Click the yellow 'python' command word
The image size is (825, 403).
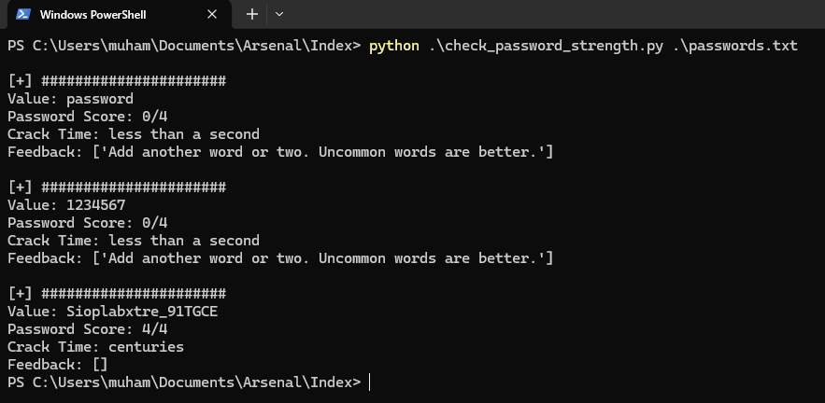click(x=394, y=45)
